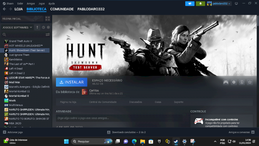Open Amigos menu
Screen dimensions: 259x146
pyautogui.click(x=31, y=4)
